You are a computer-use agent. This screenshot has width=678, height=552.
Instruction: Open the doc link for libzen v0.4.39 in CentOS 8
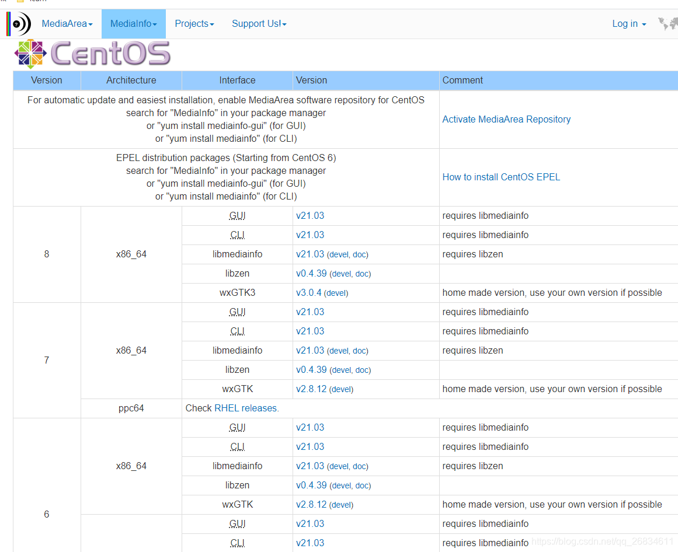tap(367, 274)
